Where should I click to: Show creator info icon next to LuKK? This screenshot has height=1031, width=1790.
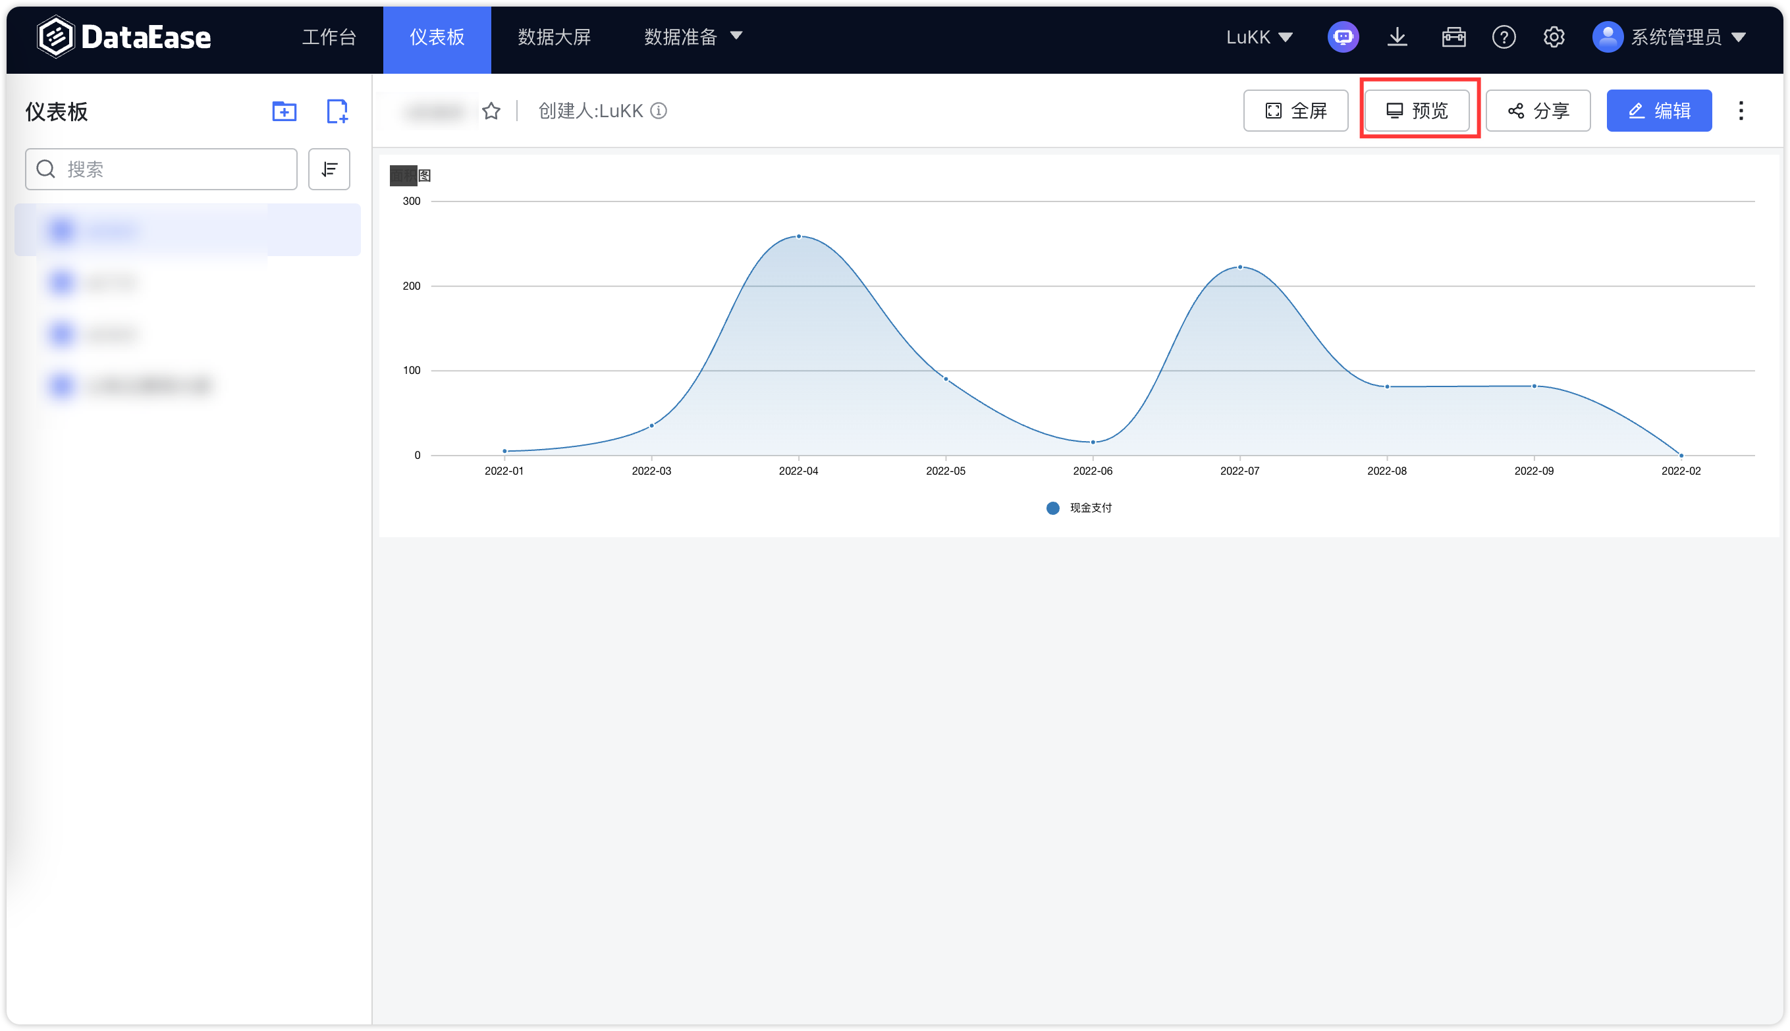659,111
